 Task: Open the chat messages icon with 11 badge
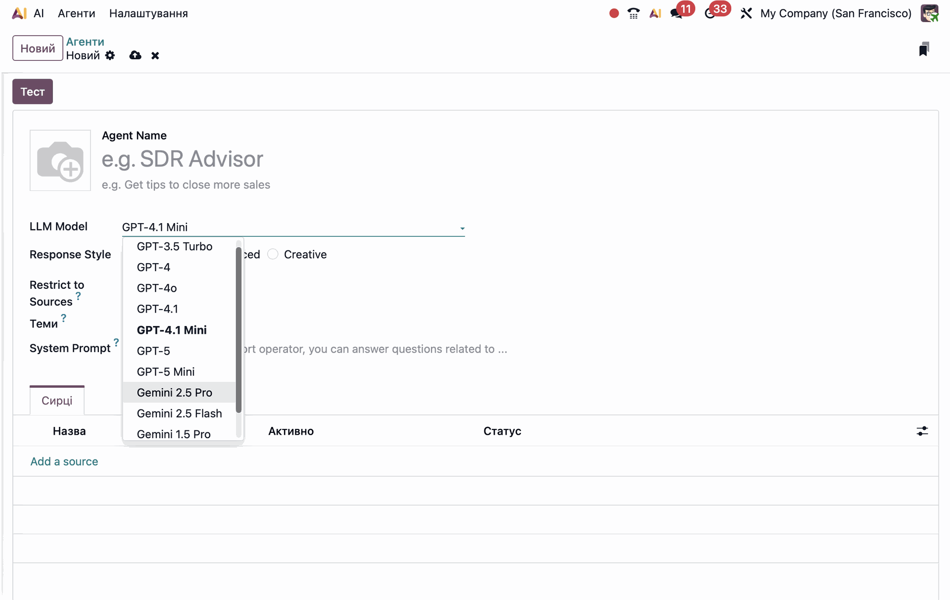tap(677, 13)
